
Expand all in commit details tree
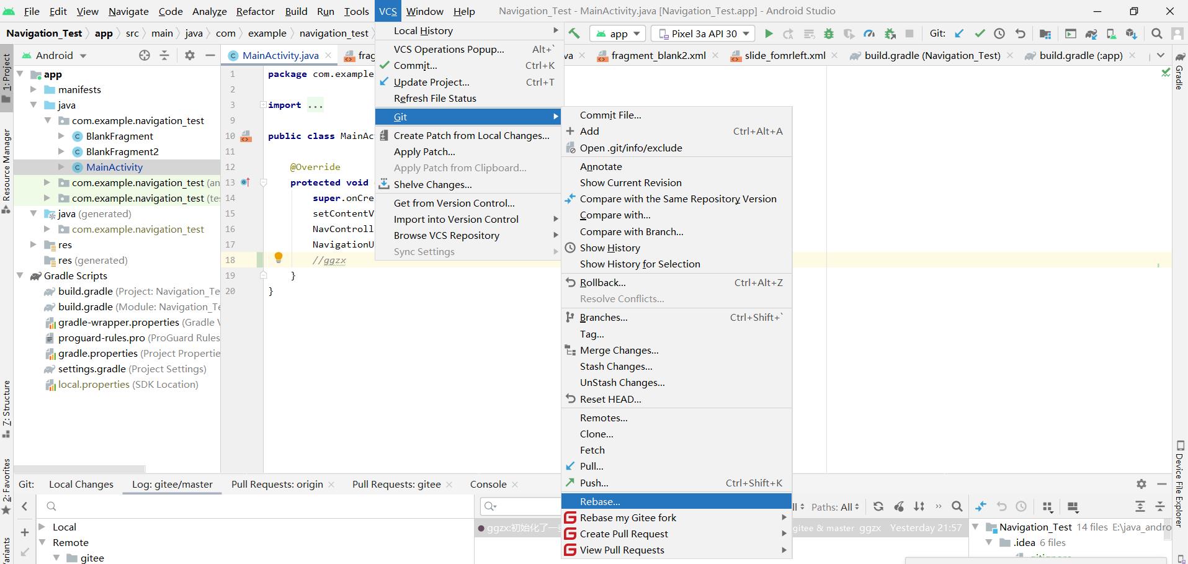(1140, 506)
